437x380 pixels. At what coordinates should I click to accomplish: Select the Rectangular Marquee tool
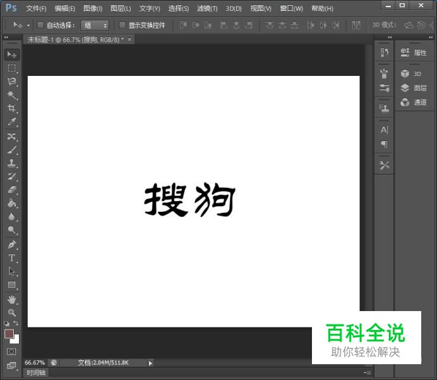click(12, 68)
